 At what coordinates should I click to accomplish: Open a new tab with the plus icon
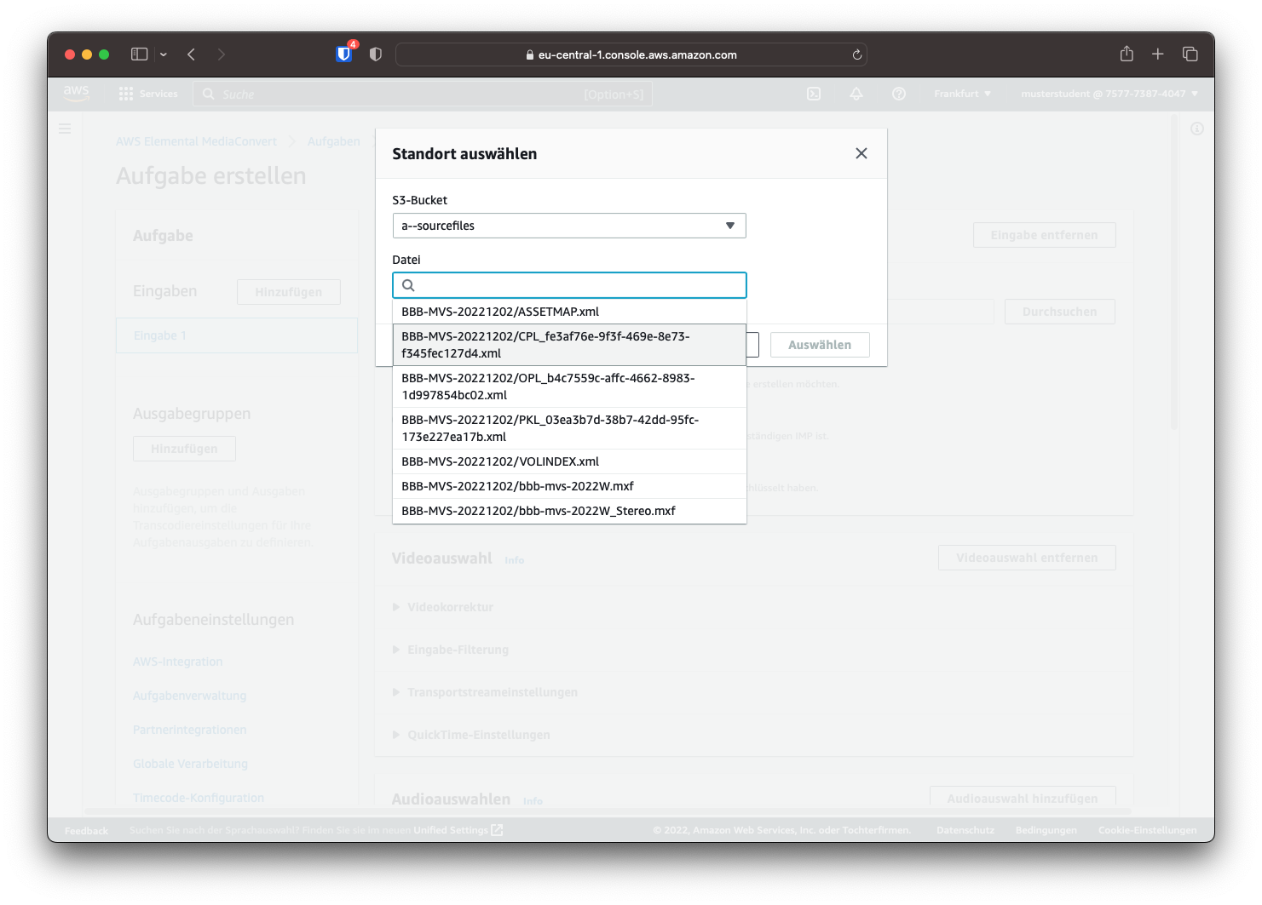(x=1158, y=54)
